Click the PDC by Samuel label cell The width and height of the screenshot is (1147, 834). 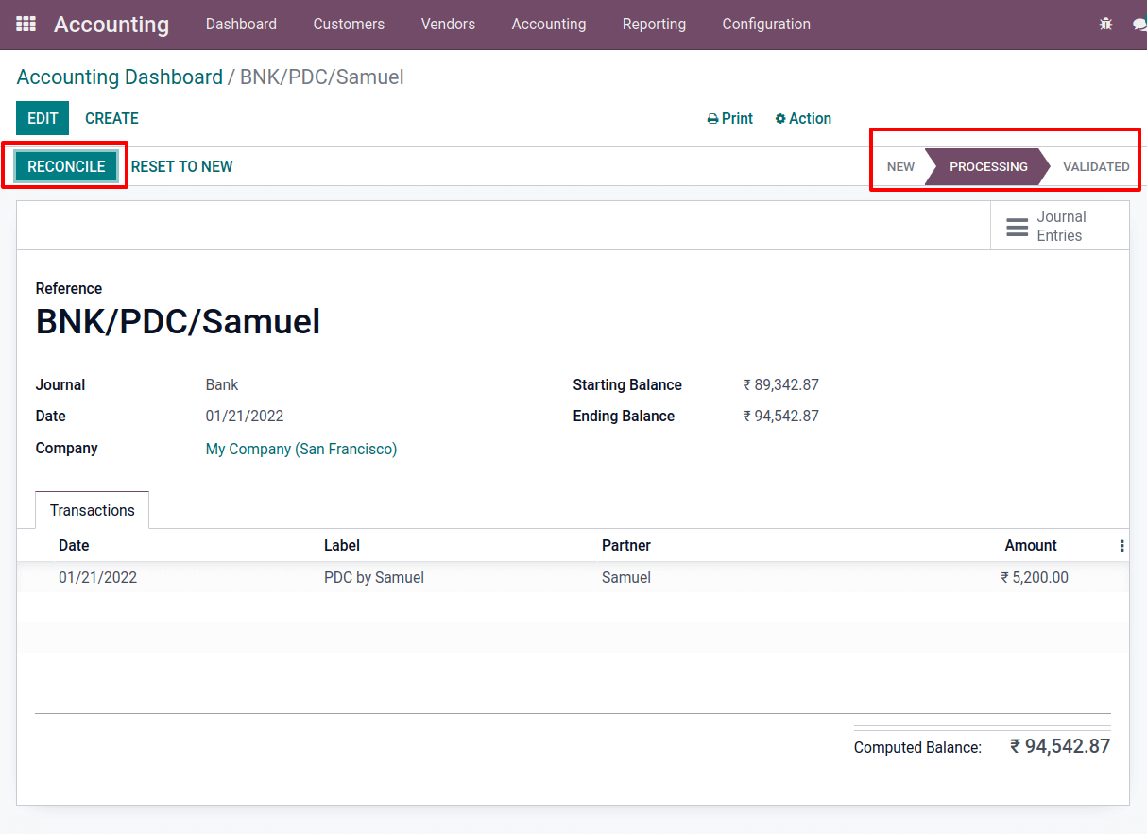pos(374,577)
